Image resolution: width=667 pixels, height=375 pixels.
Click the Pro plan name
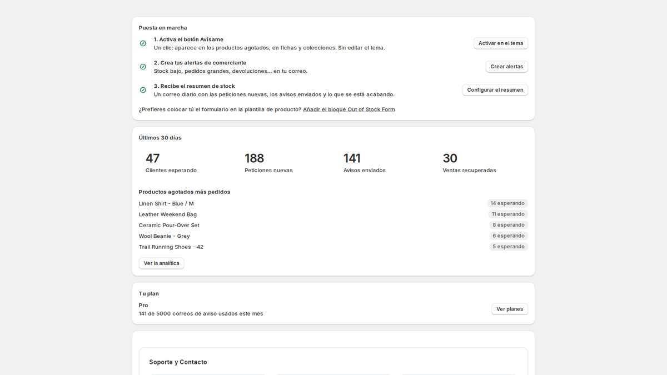tap(143, 305)
